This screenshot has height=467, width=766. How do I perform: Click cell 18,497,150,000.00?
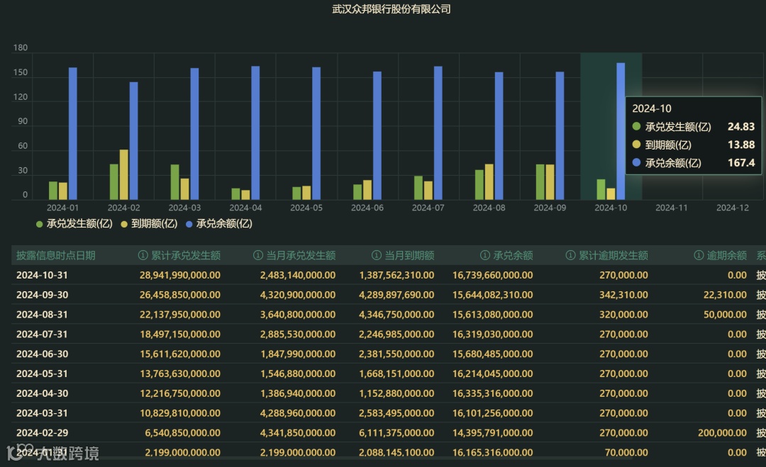point(179,334)
